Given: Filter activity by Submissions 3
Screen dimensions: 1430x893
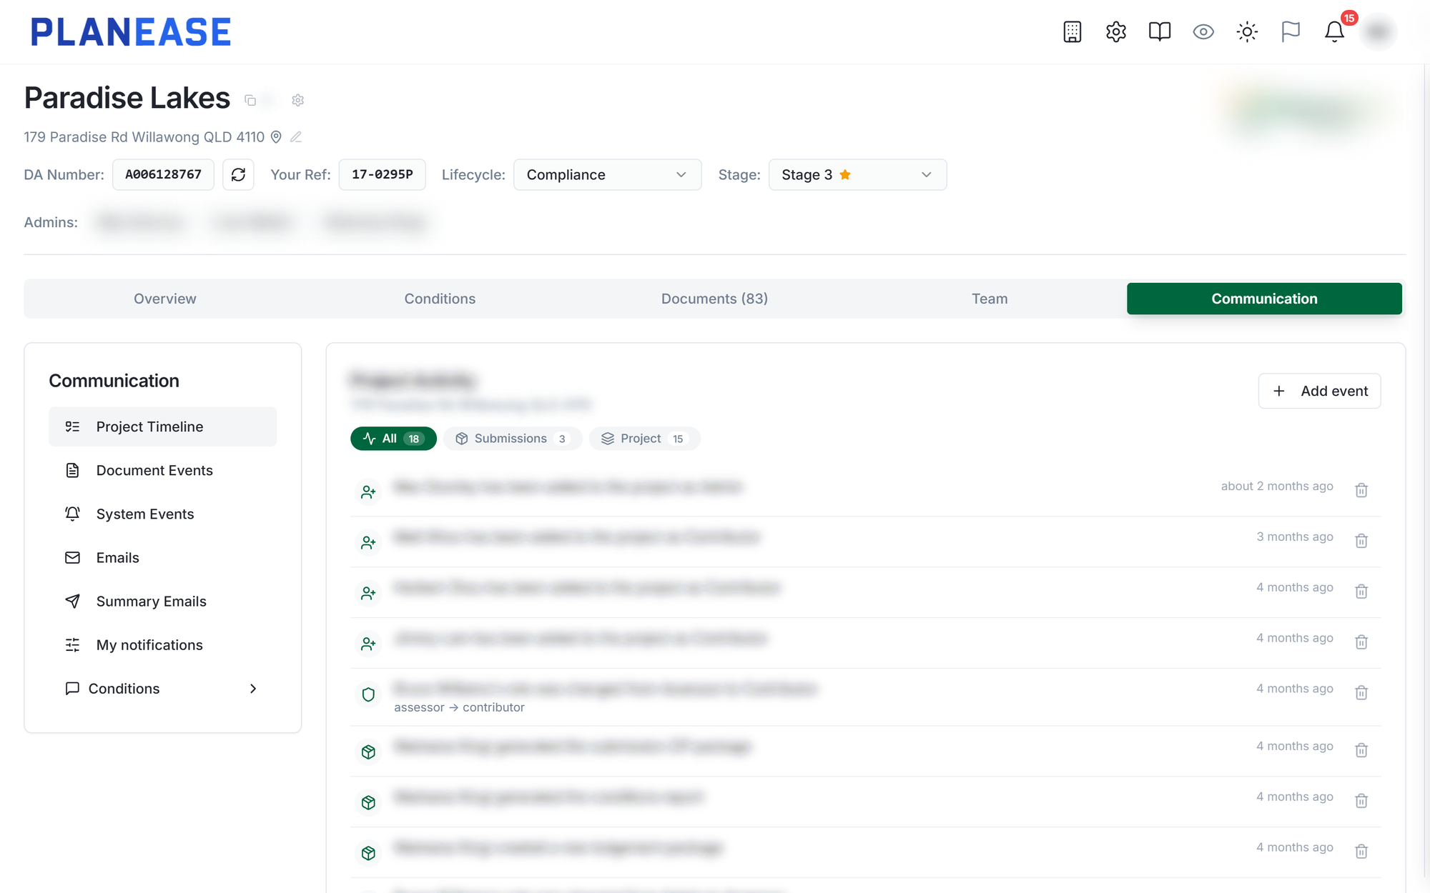Looking at the screenshot, I should coord(513,439).
